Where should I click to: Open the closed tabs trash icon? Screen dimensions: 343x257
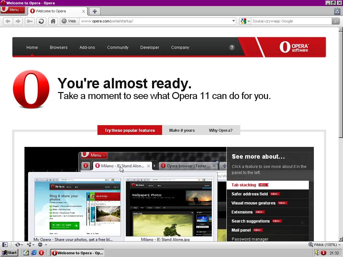(337, 11)
